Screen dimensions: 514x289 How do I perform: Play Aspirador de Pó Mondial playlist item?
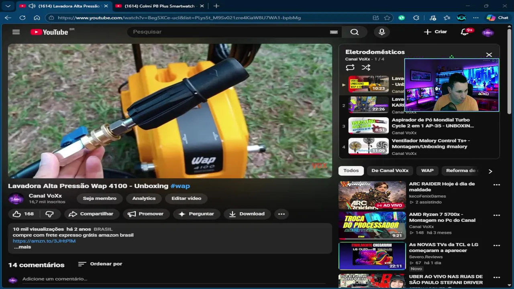420,126
